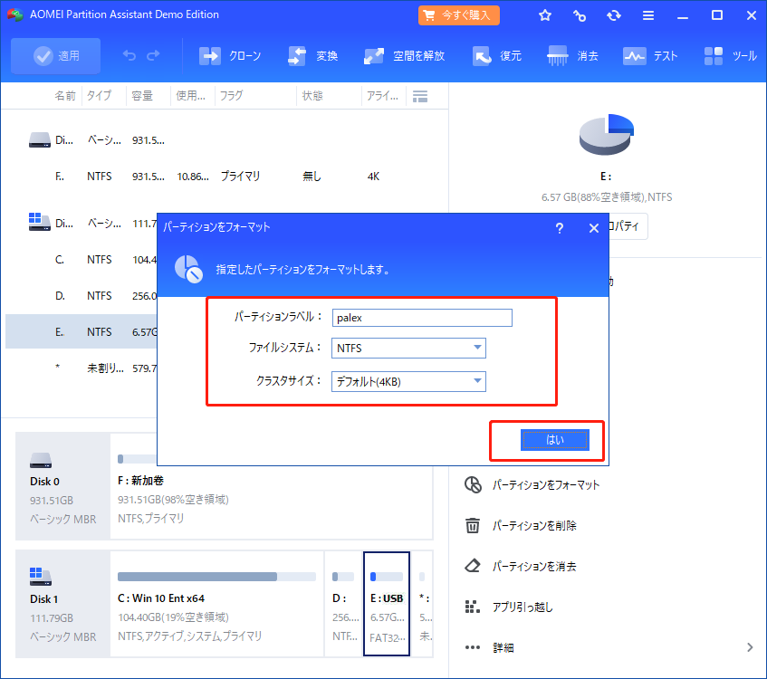767x679 pixels.
Task: Select the unallocated * block in disk map
Action: [x=423, y=604]
